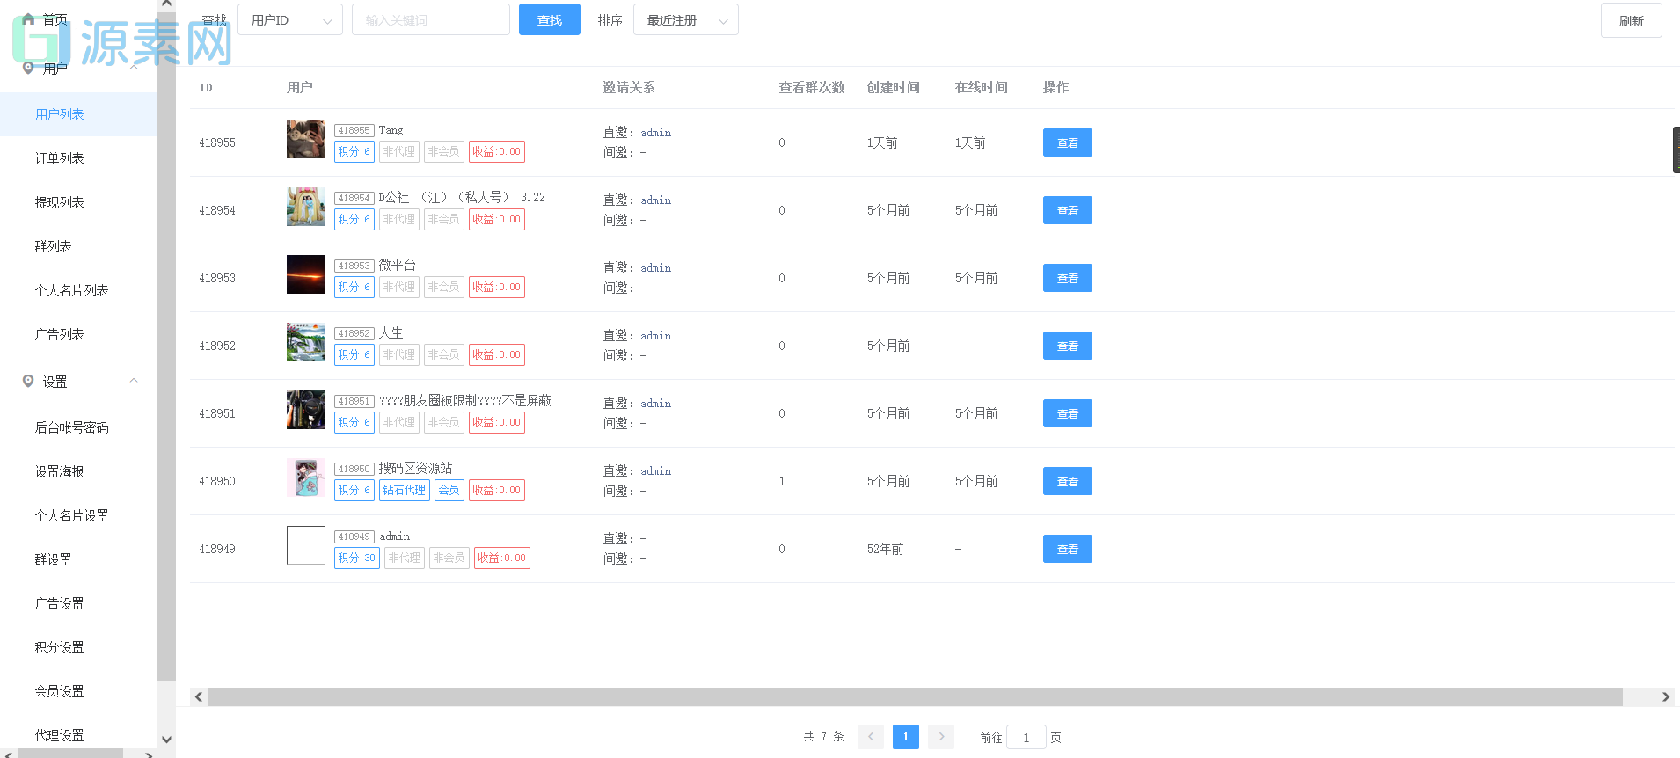Click the right arrow of horizontal scrollbar
1680x758 pixels.
(x=1665, y=696)
